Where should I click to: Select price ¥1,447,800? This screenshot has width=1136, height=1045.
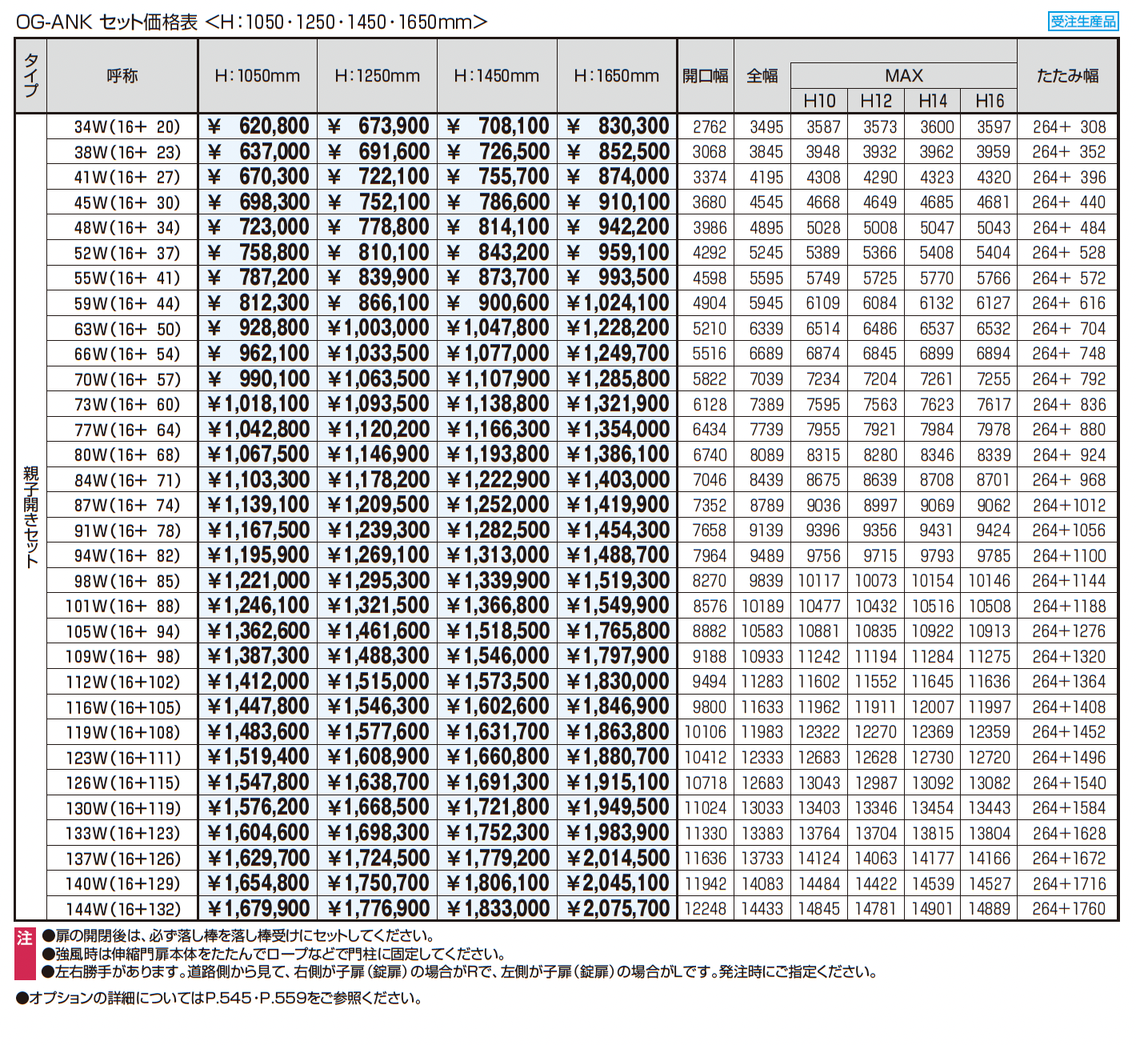point(258,707)
